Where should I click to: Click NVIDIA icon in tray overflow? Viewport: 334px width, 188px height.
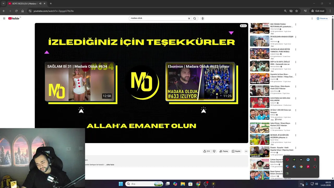click(294, 160)
